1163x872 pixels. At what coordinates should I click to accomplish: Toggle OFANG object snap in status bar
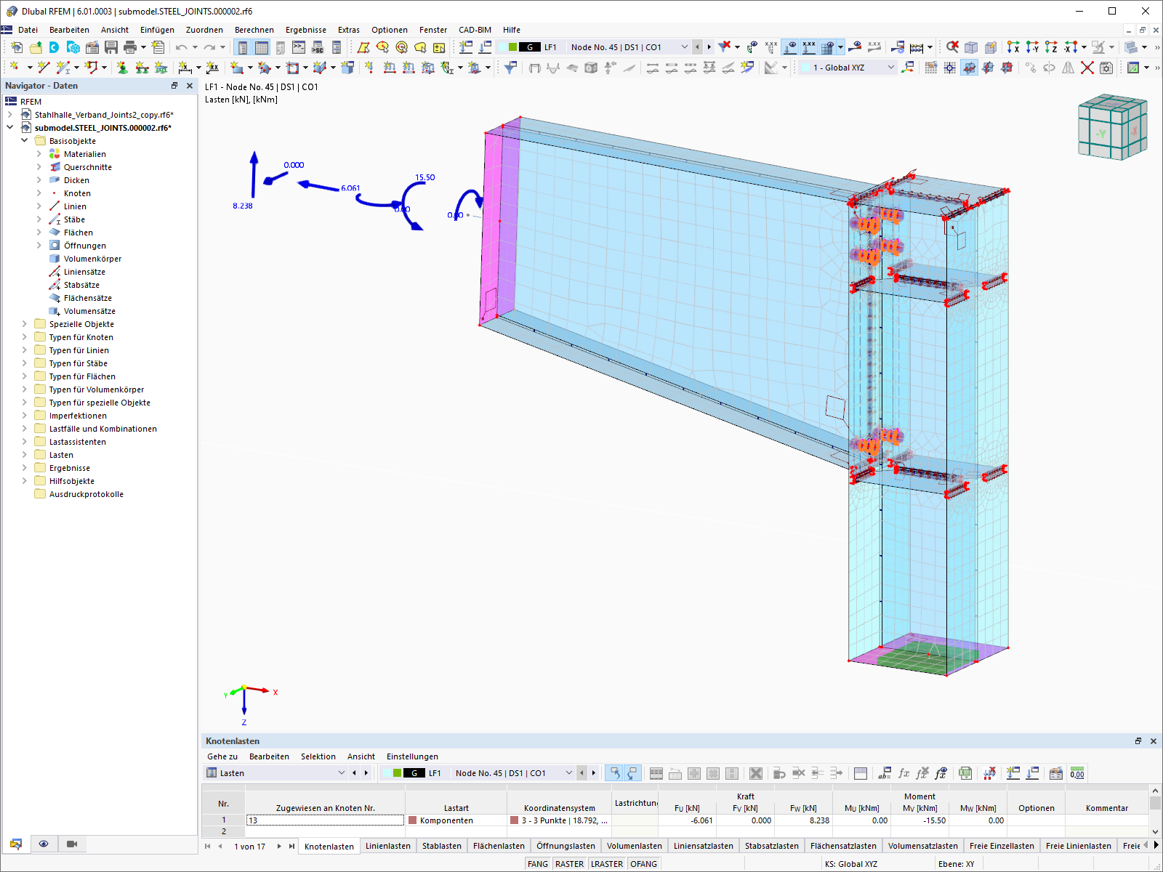(x=643, y=864)
